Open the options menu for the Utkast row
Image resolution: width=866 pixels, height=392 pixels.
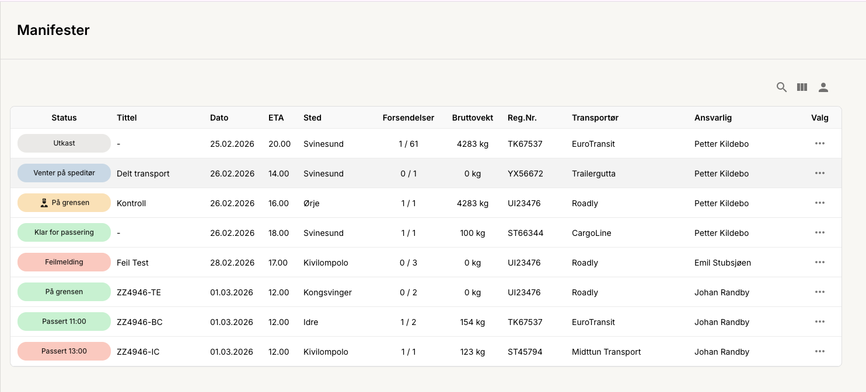(820, 143)
